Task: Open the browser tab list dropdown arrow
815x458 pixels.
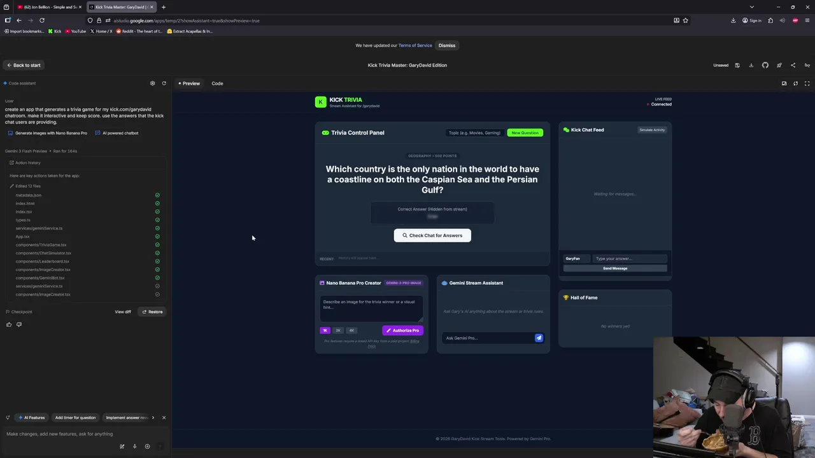Action: pyautogui.click(x=751, y=7)
